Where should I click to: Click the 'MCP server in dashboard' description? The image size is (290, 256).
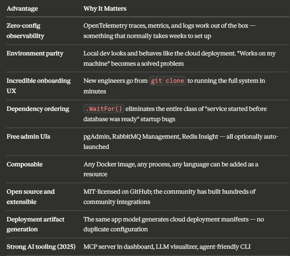coord(167,247)
